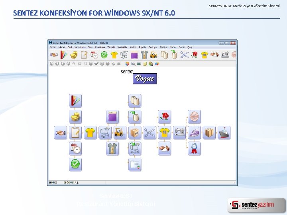287x215 pixels.
Task: Click the green checkmark icon in the top toolbar
Action: (104, 55)
